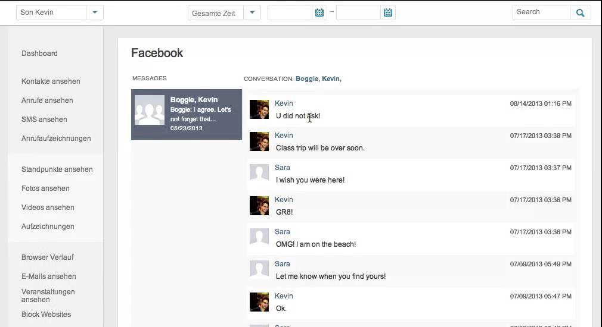Open Anrufe ansehen in the sidebar
The width and height of the screenshot is (602, 327).
click(x=47, y=100)
